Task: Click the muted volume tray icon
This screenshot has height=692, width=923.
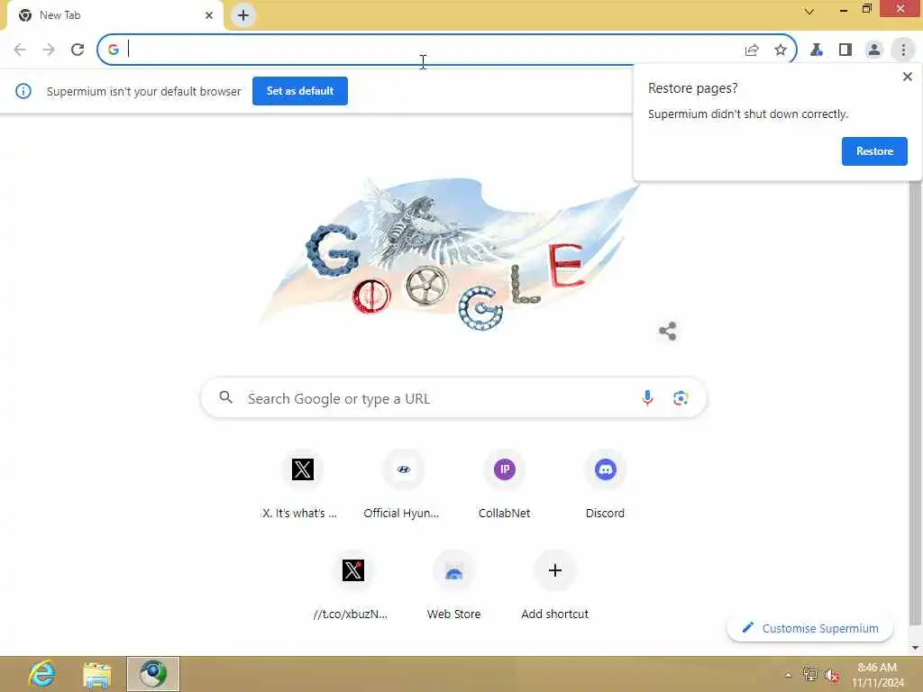Action: 832,676
